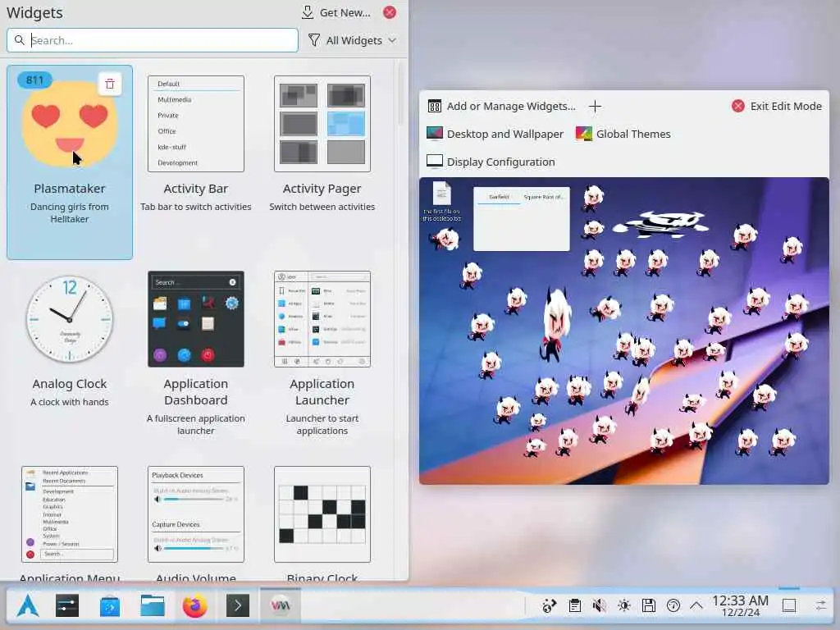Click the muted volume tray icon
This screenshot has height=630, width=840.
[600, 606]
